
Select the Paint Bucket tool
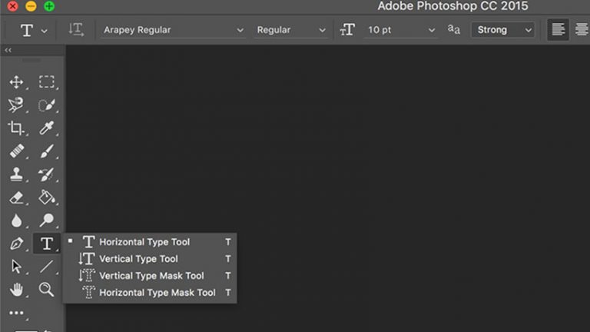[47, 198]
